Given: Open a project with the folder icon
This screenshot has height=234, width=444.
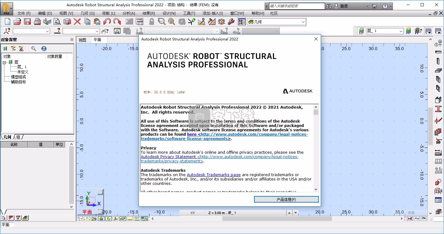Looking at the screenshot, I should (x=17, y=21).
